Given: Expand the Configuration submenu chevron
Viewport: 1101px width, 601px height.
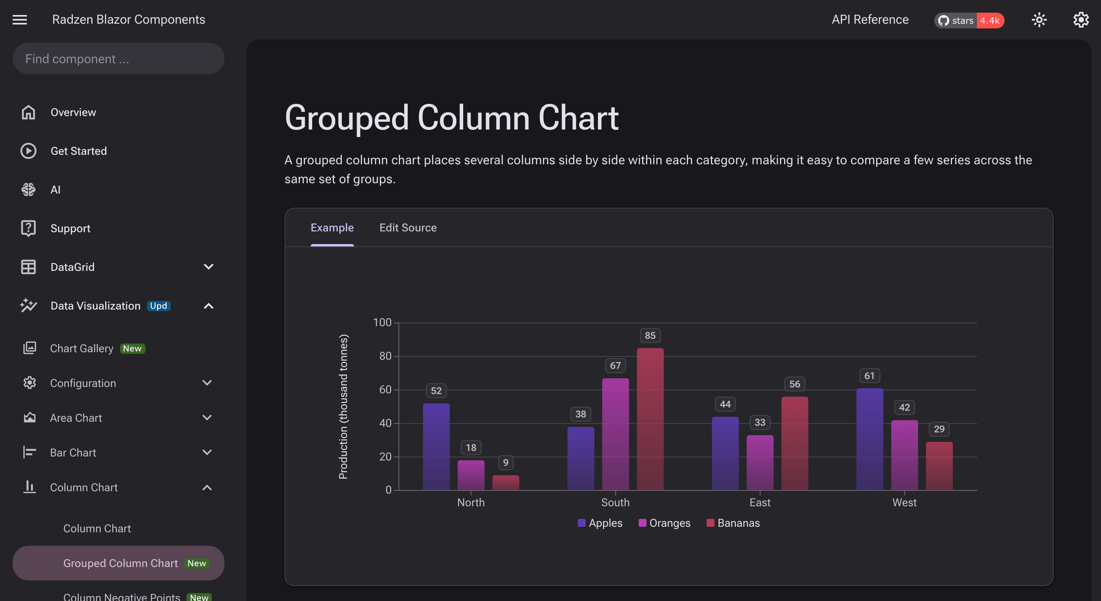Looking at the screenshot, I should tap(207, 383).
